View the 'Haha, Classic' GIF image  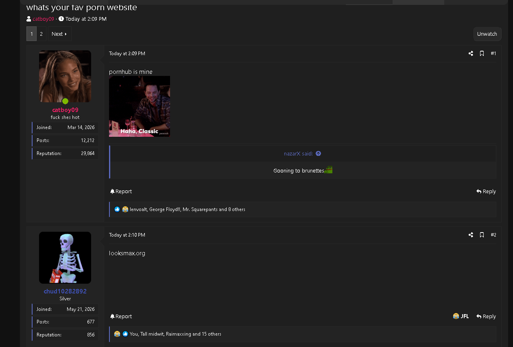[140, 106]
